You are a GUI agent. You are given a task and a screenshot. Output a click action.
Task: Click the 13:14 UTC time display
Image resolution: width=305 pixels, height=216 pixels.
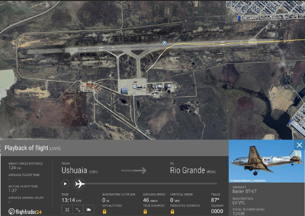(x=71, y=200)
